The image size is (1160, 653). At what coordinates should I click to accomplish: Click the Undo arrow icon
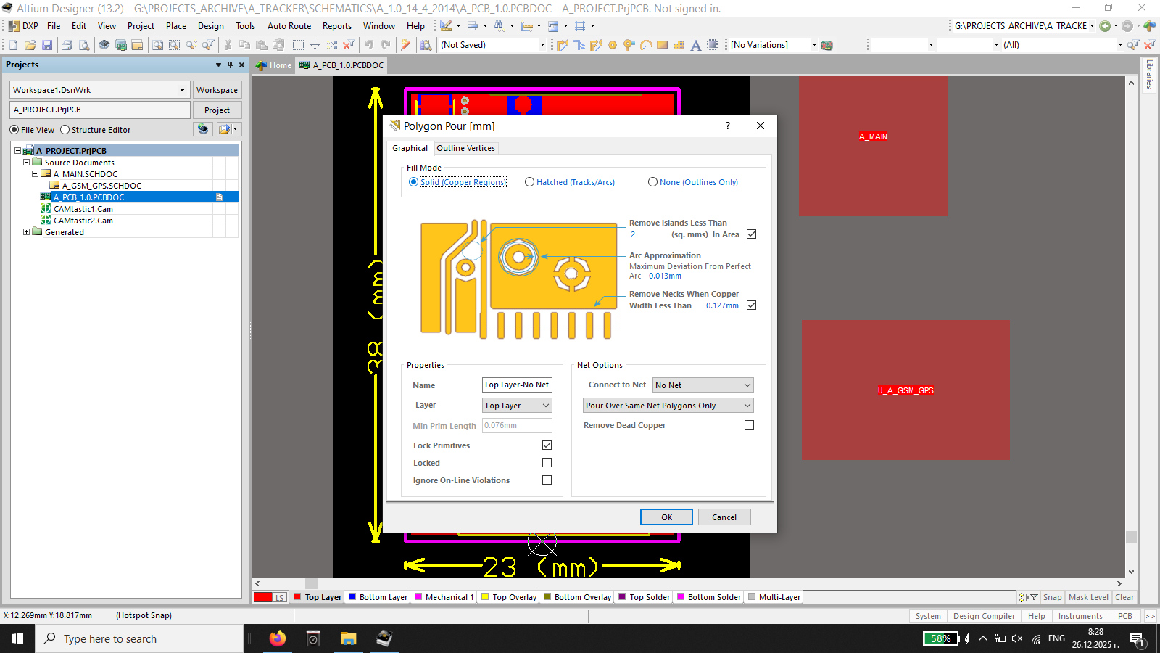click(369, 45)
